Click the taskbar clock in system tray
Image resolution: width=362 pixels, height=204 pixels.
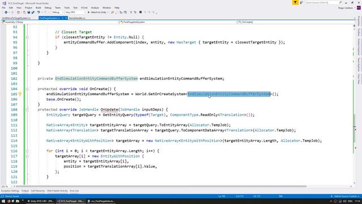[x=357, y=201]
